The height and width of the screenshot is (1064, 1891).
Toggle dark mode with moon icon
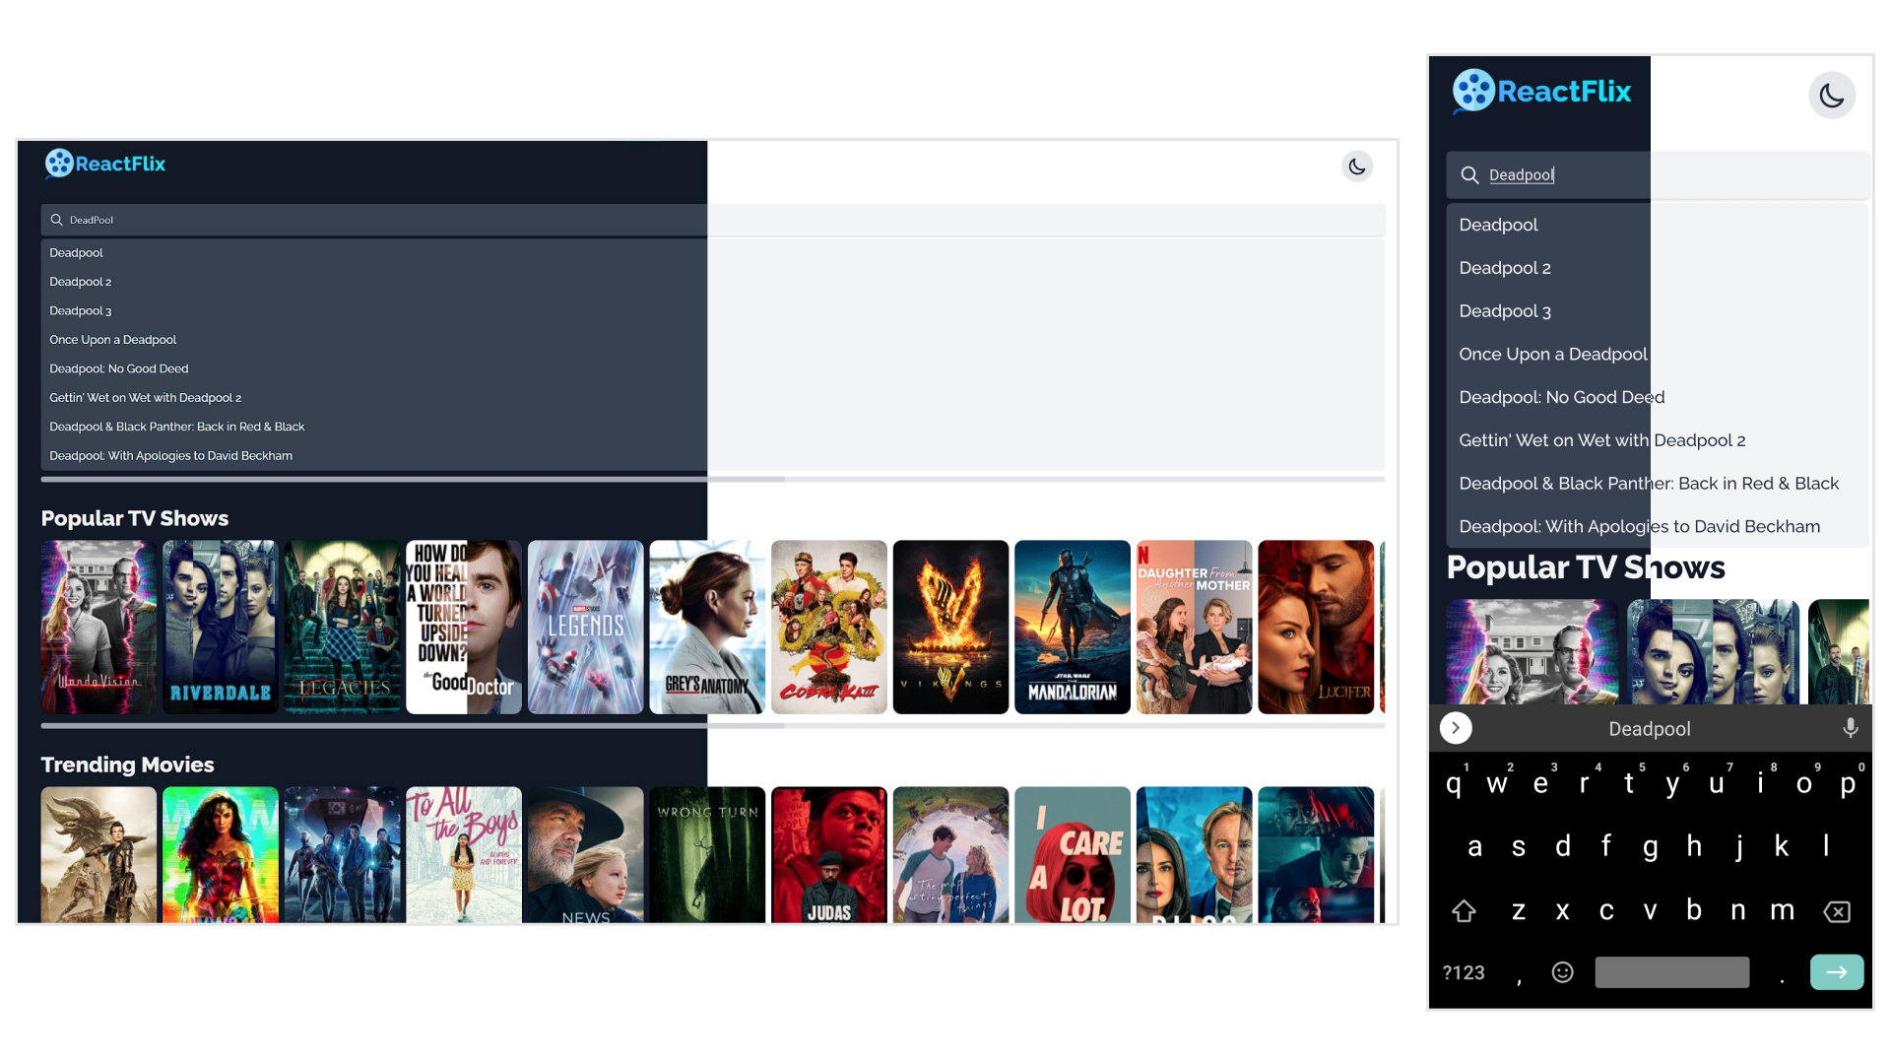pos(1831,95)
